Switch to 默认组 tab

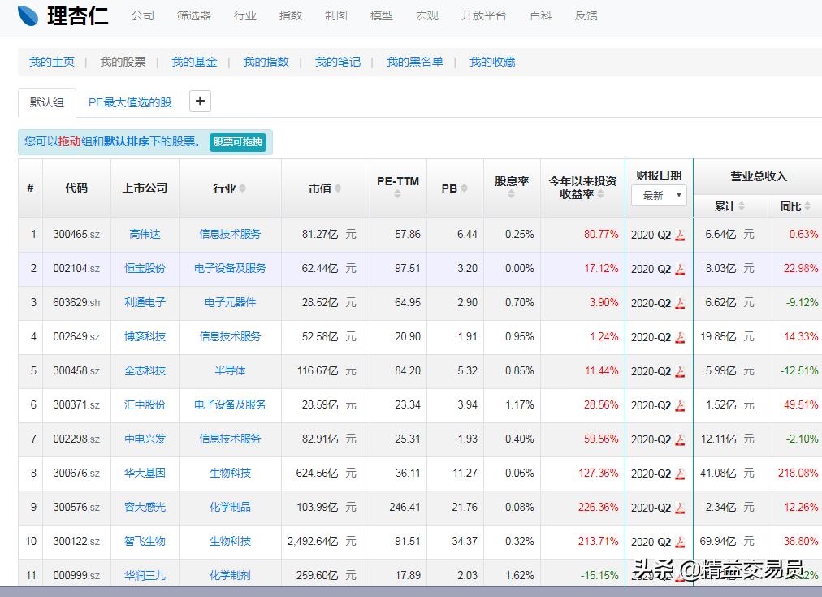pos(47,102)
